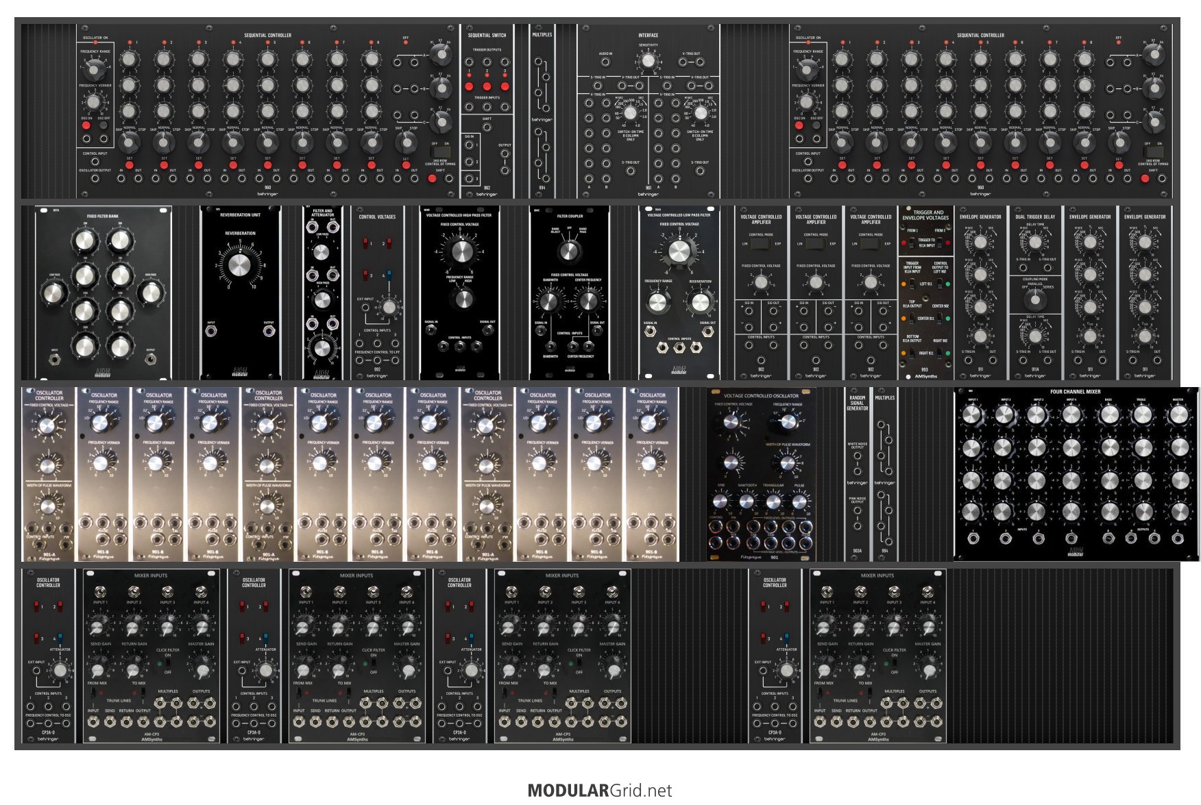The height and width of the screenshot is (805, 1201).
Task: Click the Bandwidth knob on Filter Coupler
Action: [549, 301]
